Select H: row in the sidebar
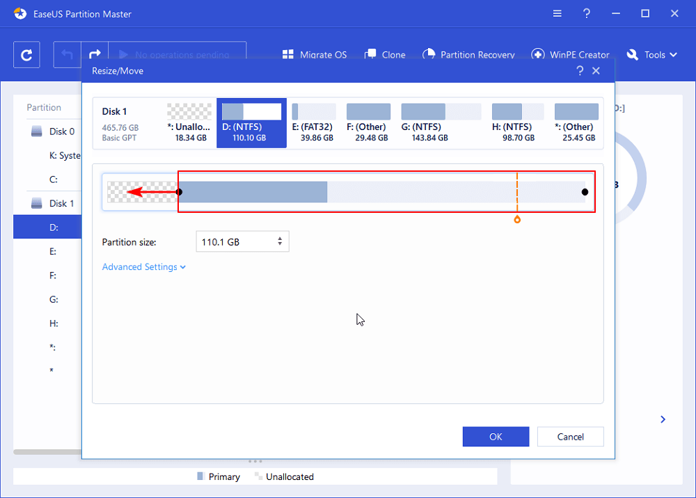The image size is (696, 498). (47, 323)
